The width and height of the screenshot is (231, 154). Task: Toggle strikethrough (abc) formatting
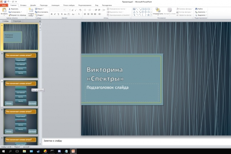pyautogui.click(x=65, y=14)
